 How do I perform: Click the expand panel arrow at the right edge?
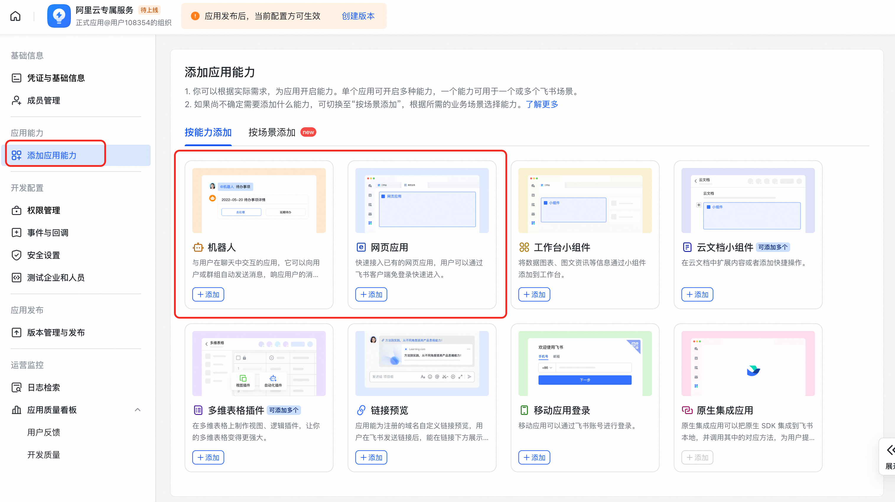(890, 450)
